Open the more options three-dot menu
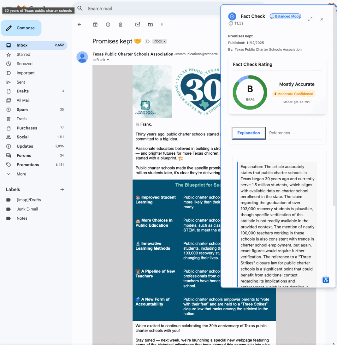This screenshot has height=345, width=337. [x=162, y=25]
